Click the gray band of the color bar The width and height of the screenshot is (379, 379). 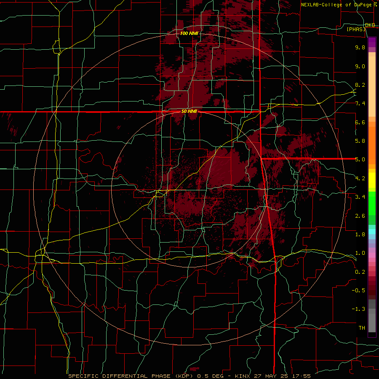[372, 316]
